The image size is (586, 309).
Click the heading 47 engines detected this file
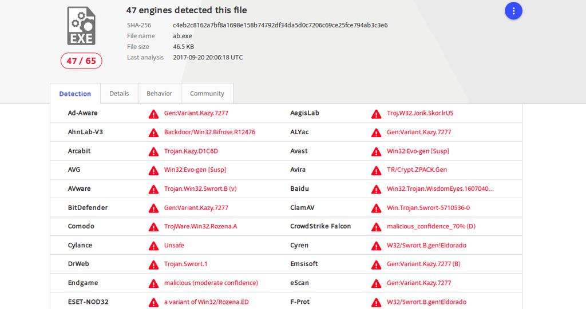coord(187,10)
